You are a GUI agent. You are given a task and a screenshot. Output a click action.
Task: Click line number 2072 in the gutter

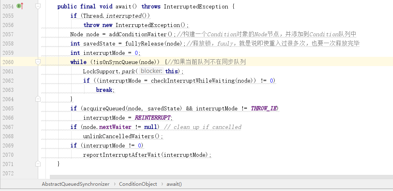click(8, 173)
